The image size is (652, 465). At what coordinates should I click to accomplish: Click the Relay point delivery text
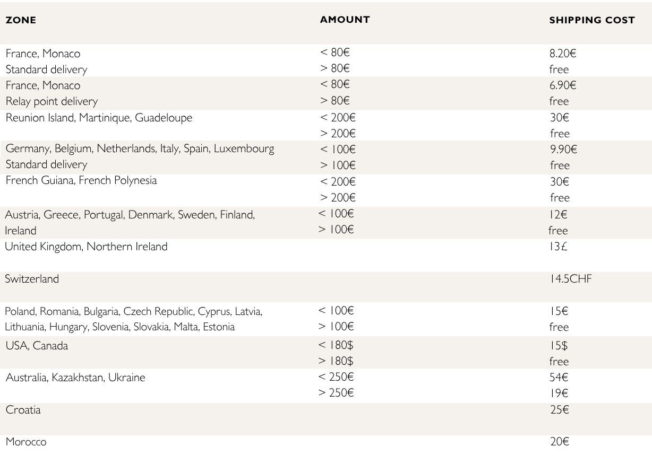click(52, 101)
